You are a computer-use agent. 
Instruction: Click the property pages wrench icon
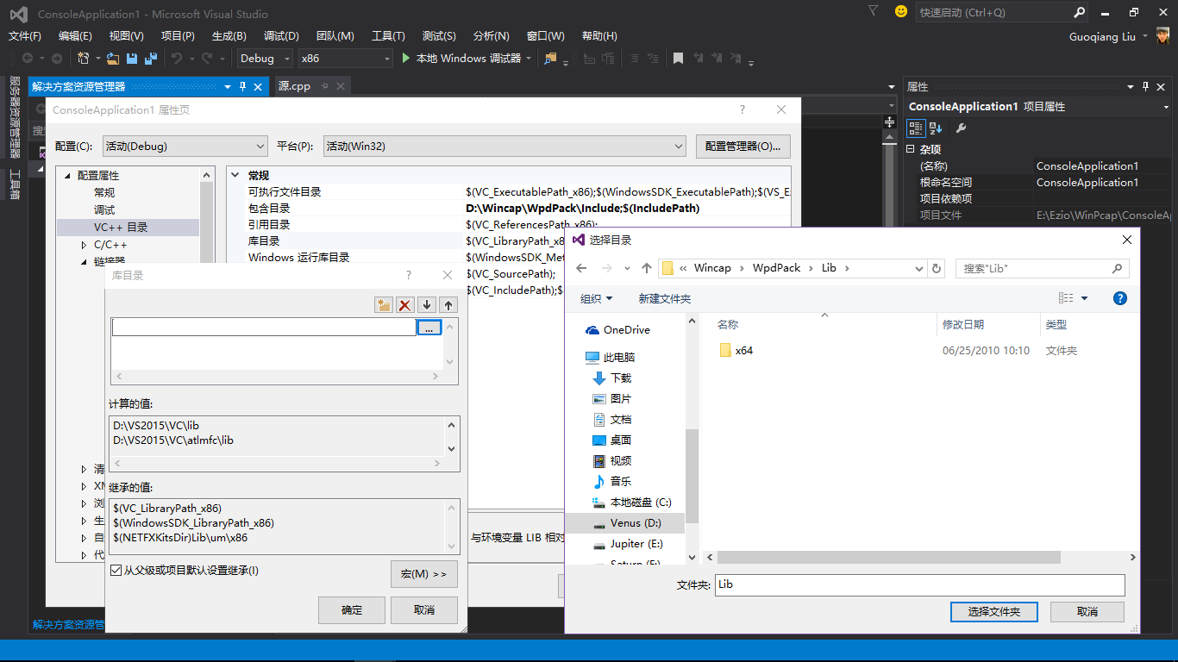(962, 128)
